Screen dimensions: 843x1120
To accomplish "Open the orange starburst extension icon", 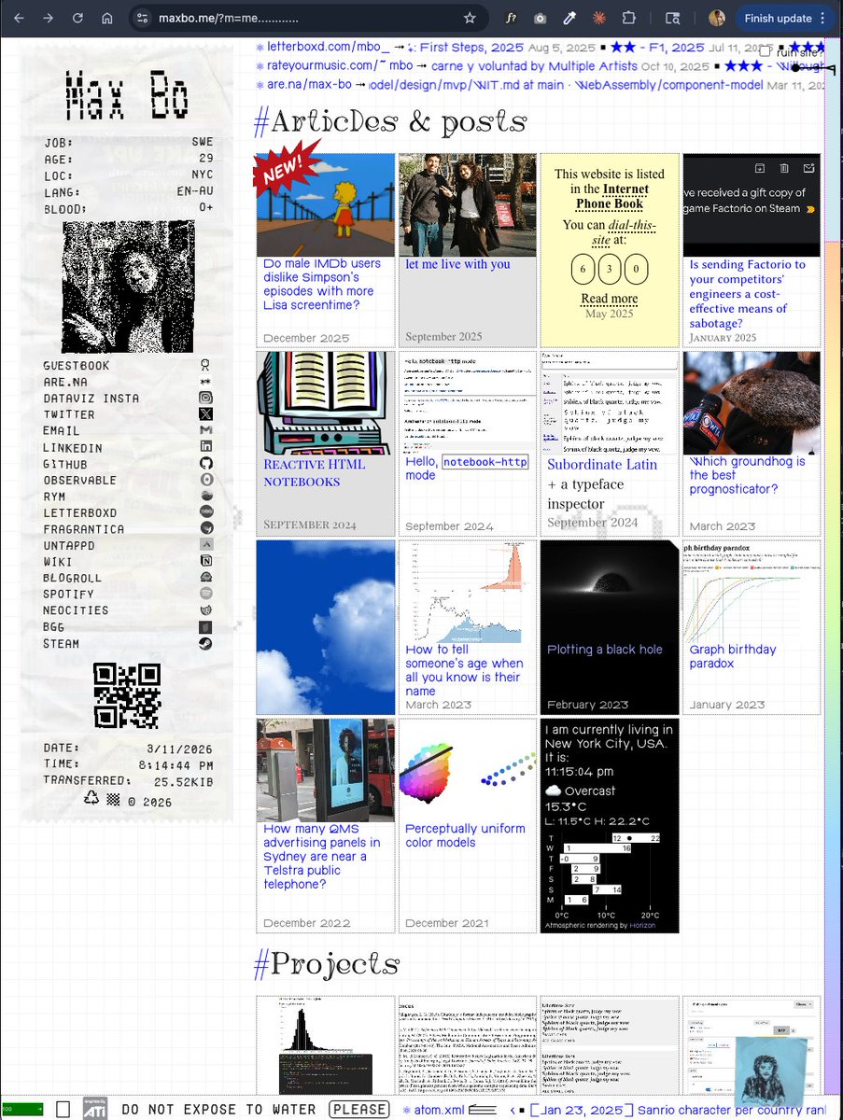I will [598, 18].
